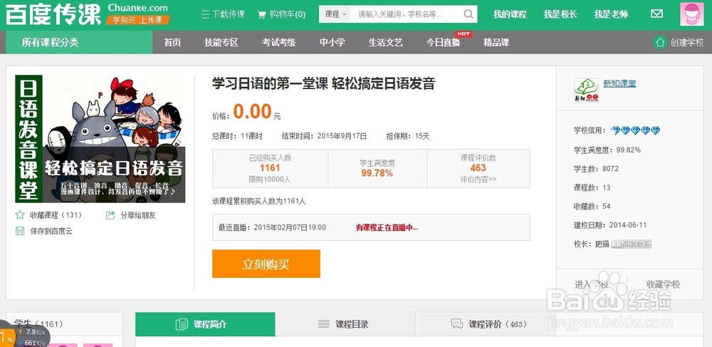712x347 pixels.
Task: Open 精品课 navigation item
Action: [496, 42]
